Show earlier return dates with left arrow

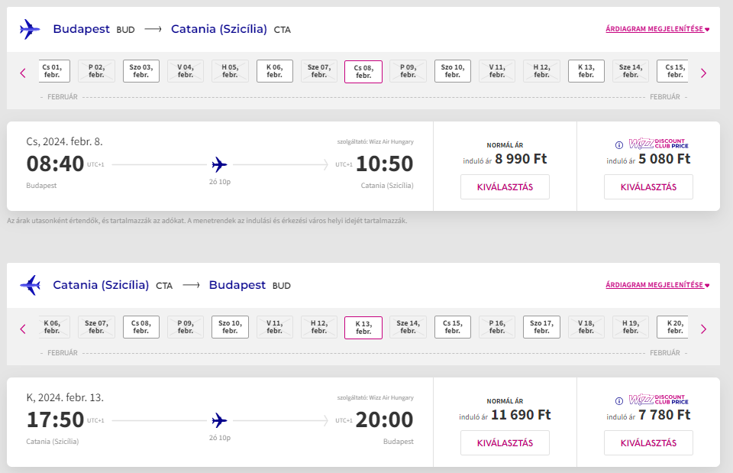click(x=23, y=329)
